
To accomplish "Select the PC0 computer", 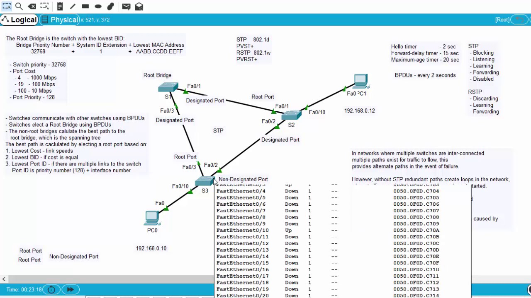I will tap(152, 218).
